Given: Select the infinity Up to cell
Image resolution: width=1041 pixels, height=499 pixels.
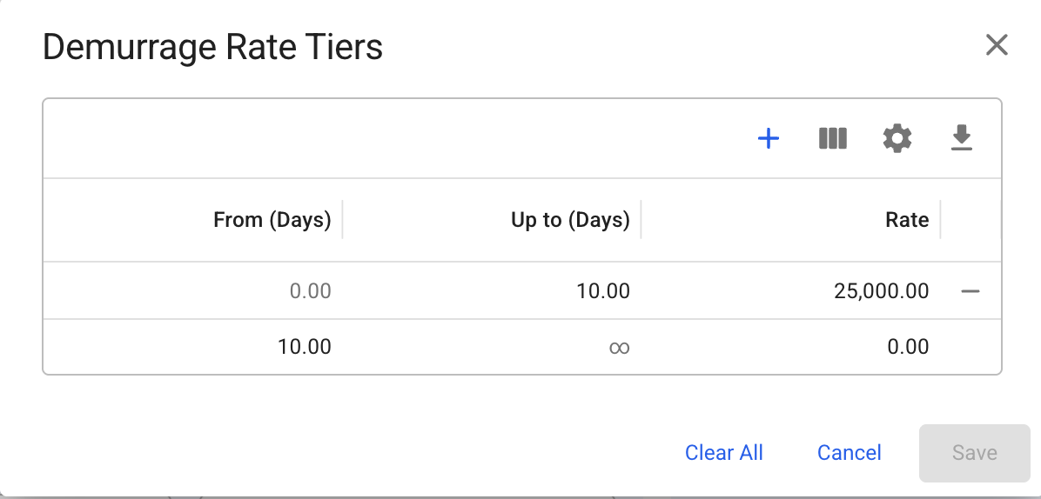Looking at the screenshot, I should (619, 348).
